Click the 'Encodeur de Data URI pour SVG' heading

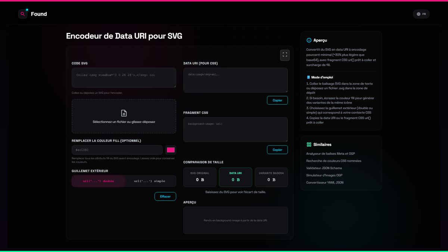(124, 36)
